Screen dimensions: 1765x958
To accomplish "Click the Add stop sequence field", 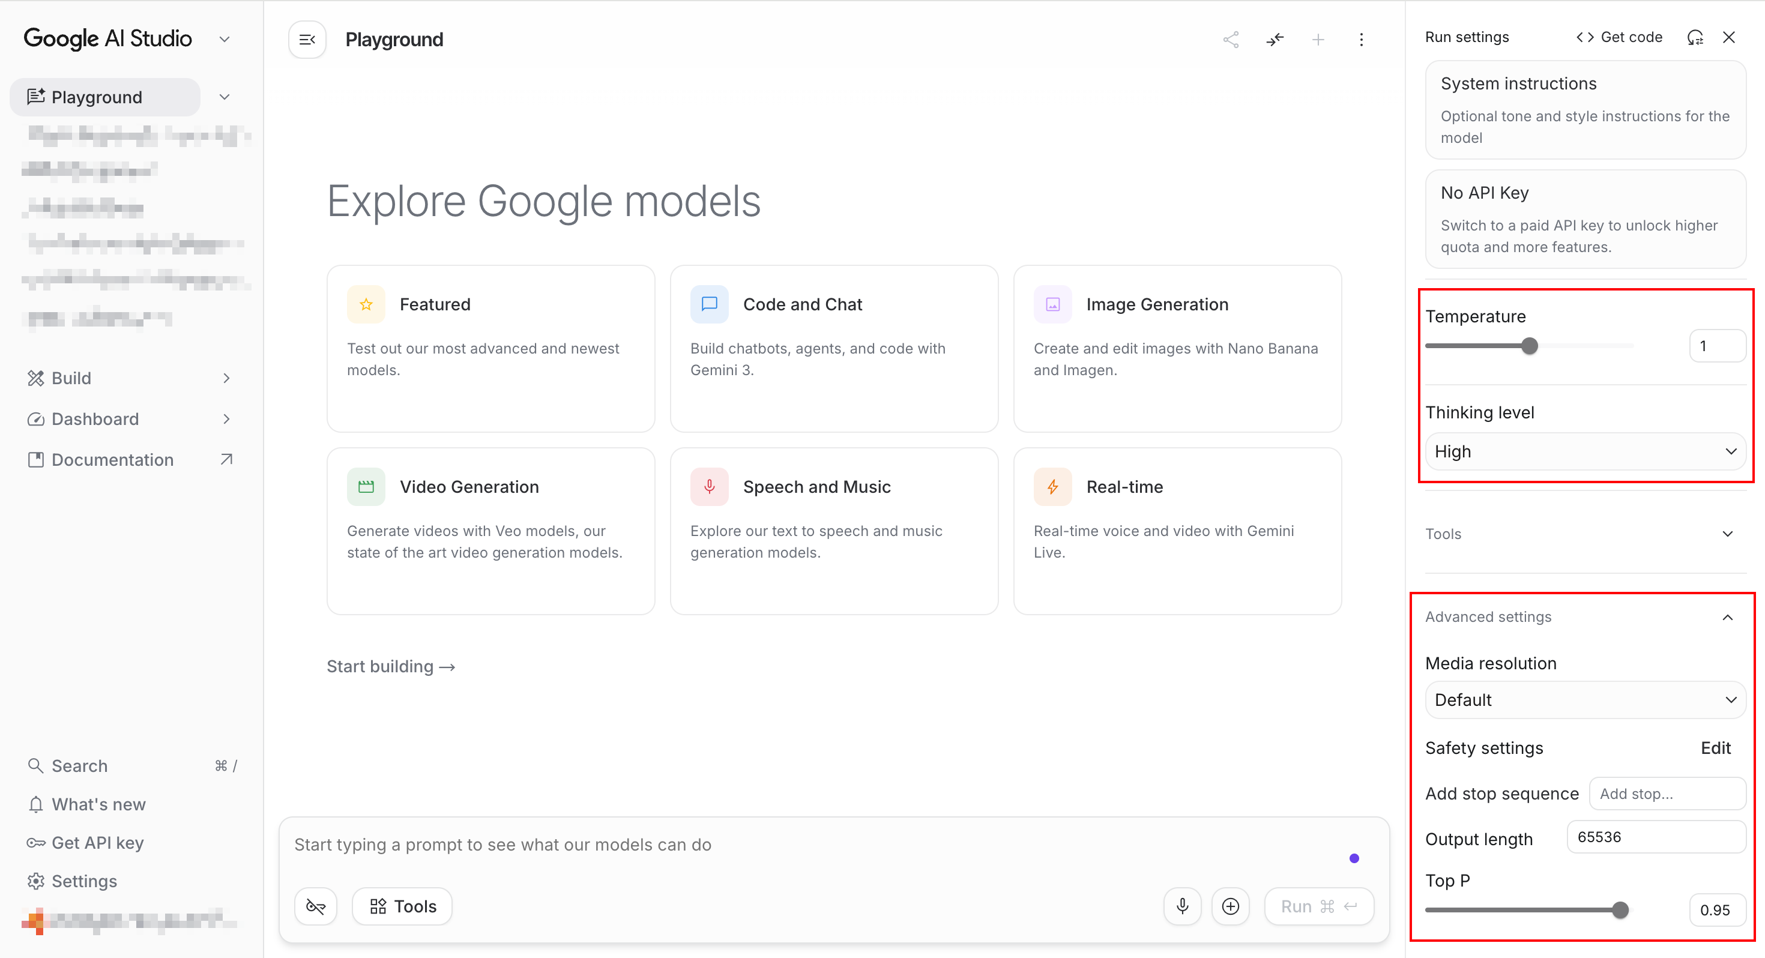I will pyautogui.click(x=1667, y=794).
